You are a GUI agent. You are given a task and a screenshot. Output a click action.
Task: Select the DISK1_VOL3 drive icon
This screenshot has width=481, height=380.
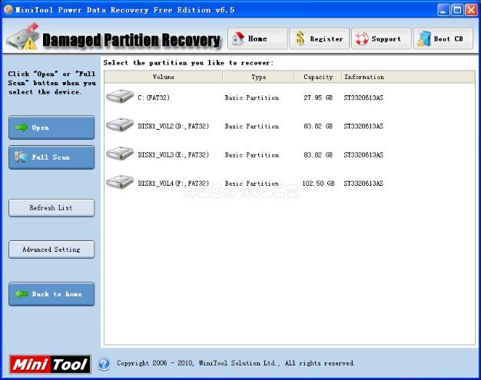coord(120,154)
